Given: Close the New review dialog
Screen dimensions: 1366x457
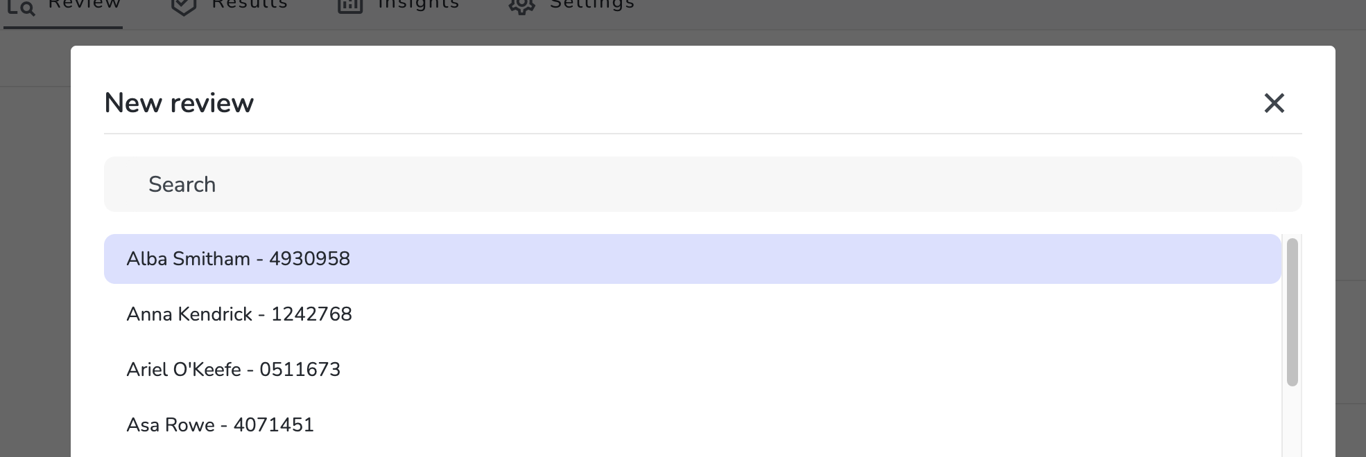Looking at the screenshot, I should pyautogui.click(x=1274, y=103).
